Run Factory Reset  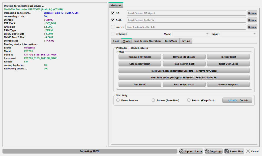[x=228, y=57]
